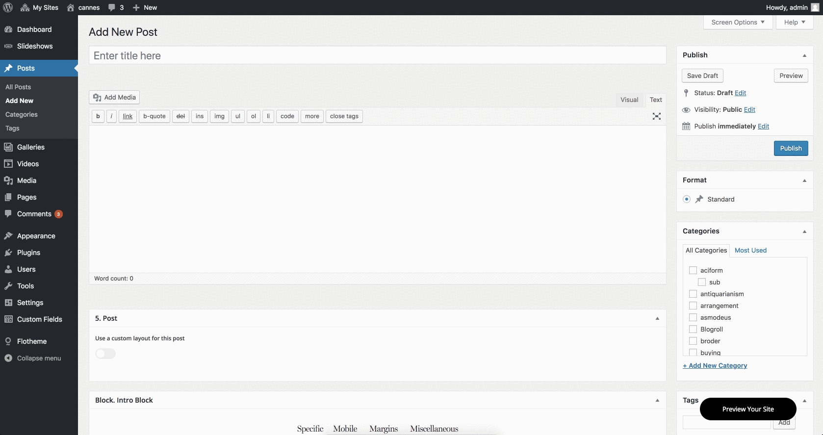Click New in the admin bar
The width and height of the screenshot is (823, 435).
[x=145, y=7]
